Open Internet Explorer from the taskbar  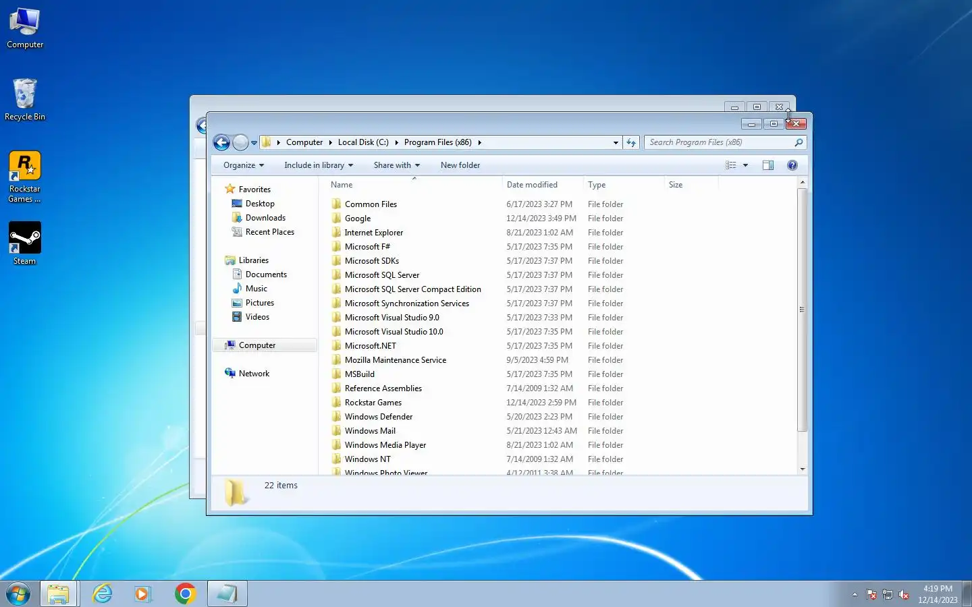tap(102, 594)
